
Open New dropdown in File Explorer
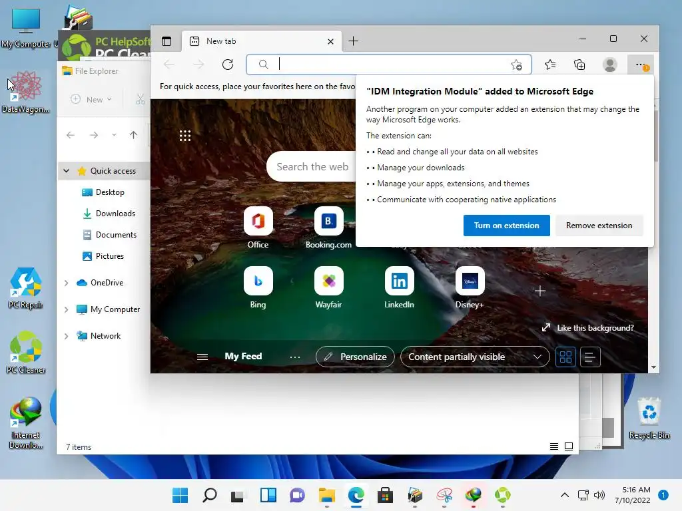(x=91, y=100)
